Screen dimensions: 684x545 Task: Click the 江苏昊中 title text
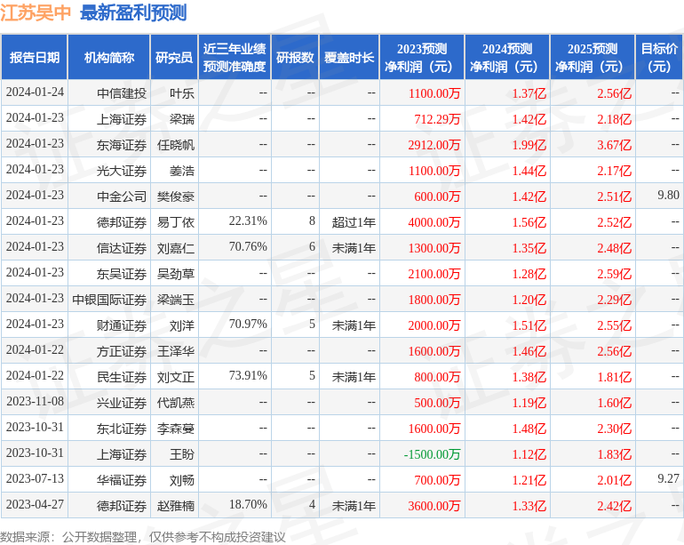coord(36,12)
